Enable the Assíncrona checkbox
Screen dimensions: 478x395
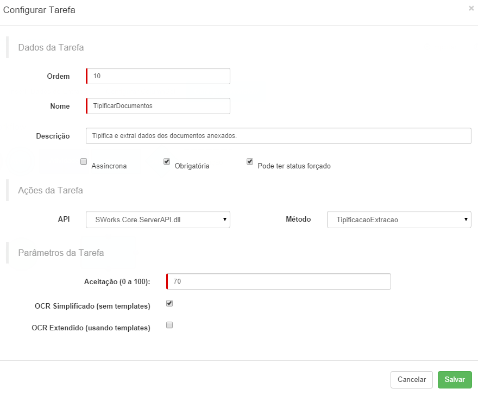click(x=84, y=161)
